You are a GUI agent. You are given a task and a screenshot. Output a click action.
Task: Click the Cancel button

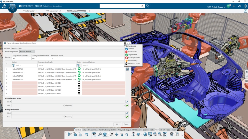[x=126, y=124]
